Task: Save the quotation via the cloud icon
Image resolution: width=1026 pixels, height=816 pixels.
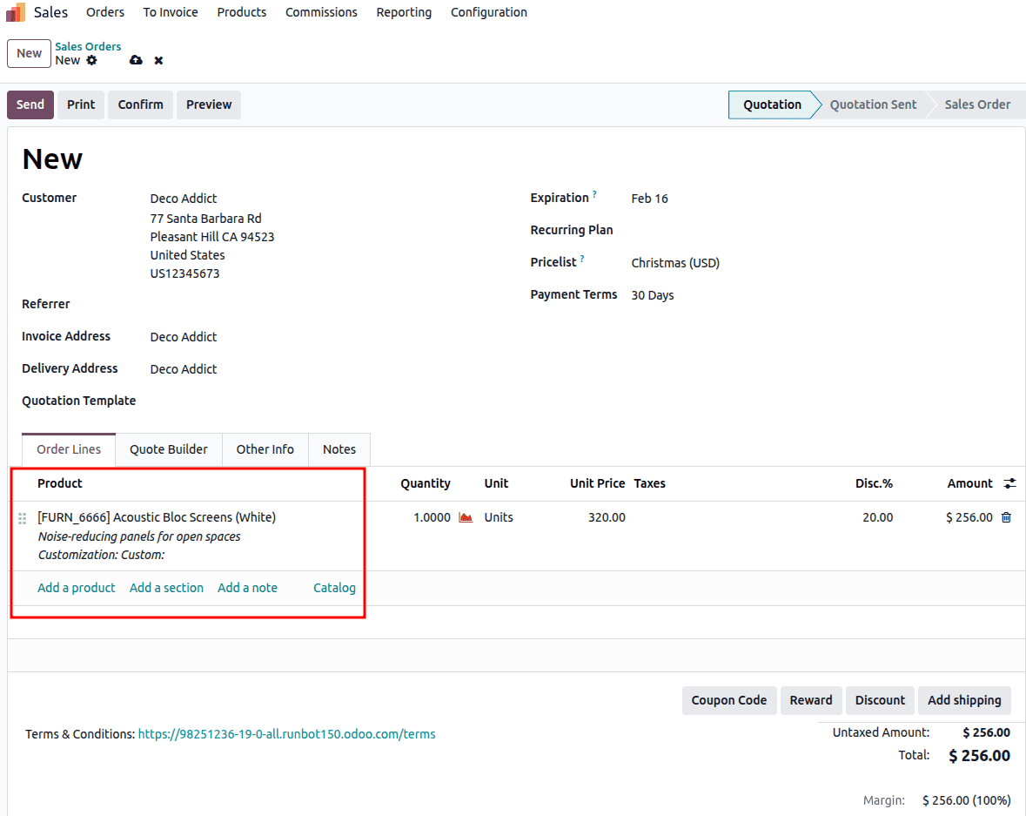Action: point(136,60)
